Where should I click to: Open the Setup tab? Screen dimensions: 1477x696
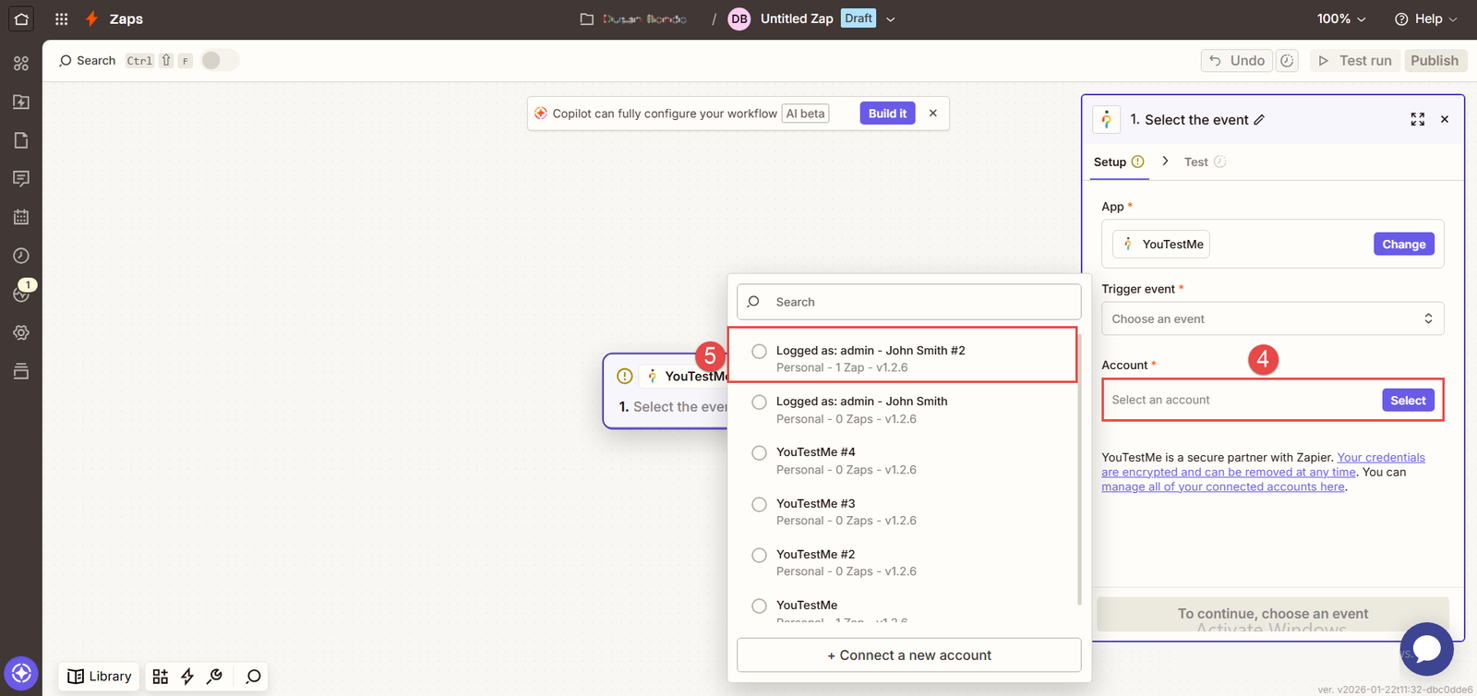coord(1110,162)
